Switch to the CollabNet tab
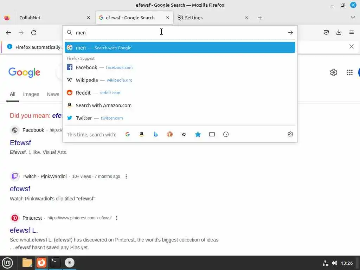This screenshot has width=360, height=270. 54,18
